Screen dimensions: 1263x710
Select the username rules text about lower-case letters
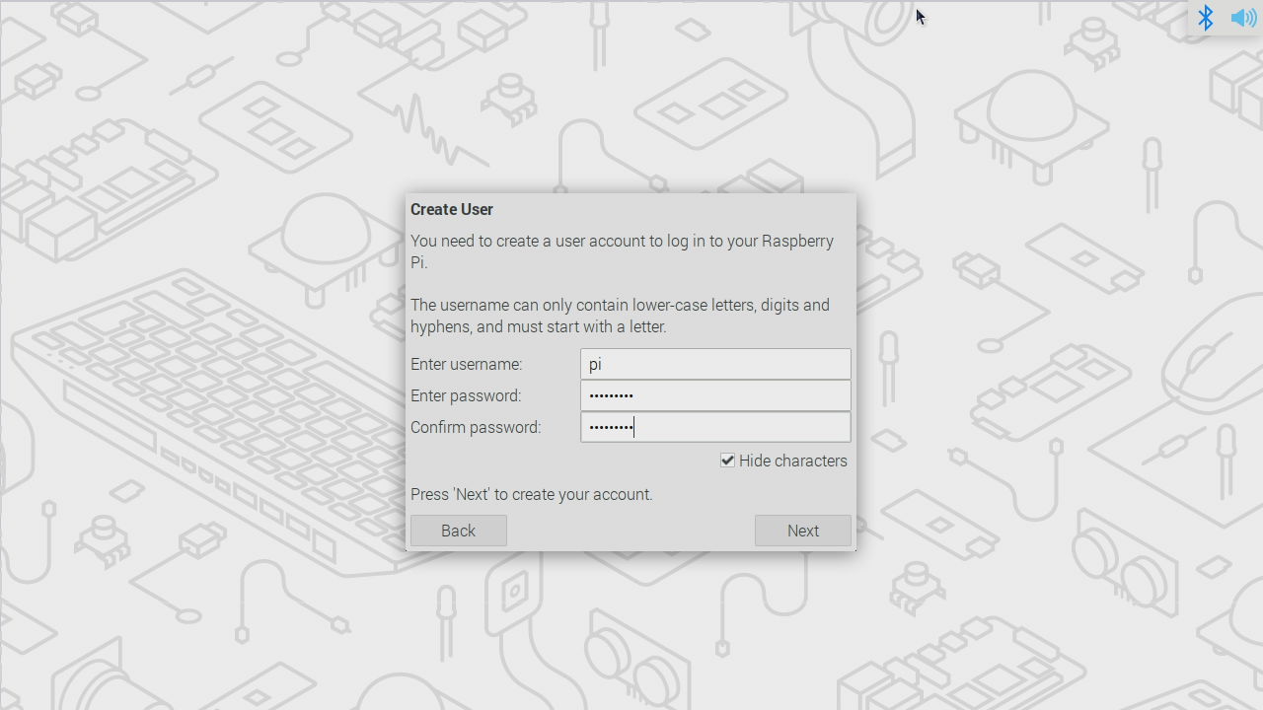[621, 316]
